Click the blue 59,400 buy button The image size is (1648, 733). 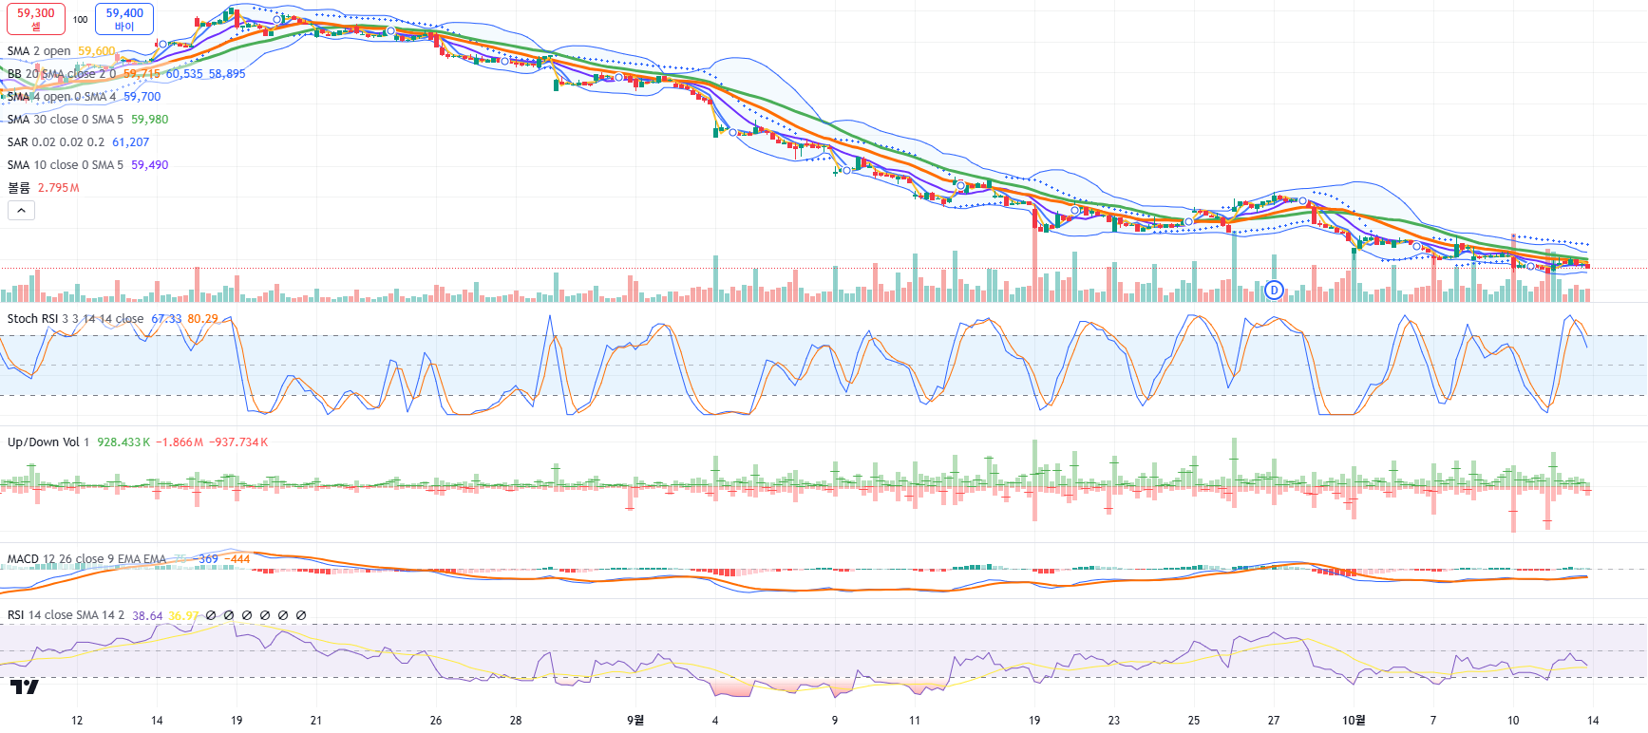pyautogui.click(x=124, y=19)
